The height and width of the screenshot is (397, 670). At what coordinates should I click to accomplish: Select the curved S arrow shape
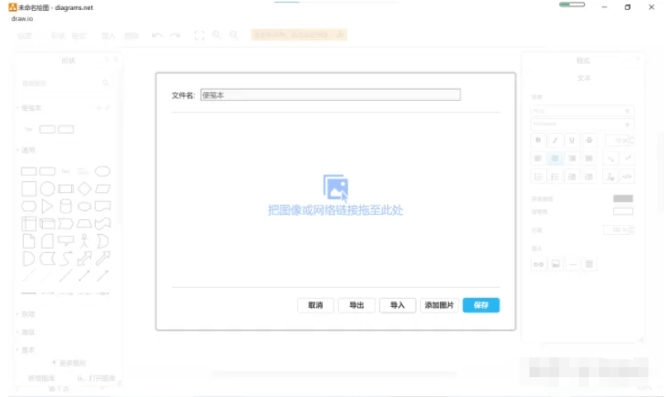coord(66,258)
